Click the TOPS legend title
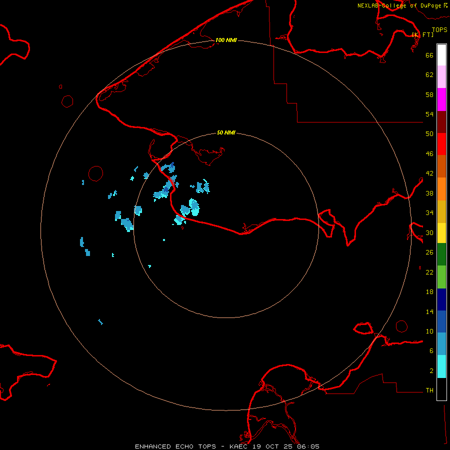Viewport: 450px width, 450px height. (439, 29)
